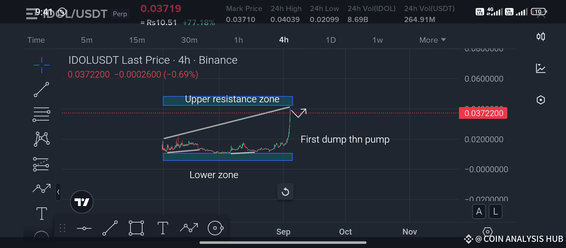Viewport: 566px width, 248px height.
Task: Toggle log scale with L button
Action: (496, 211)
